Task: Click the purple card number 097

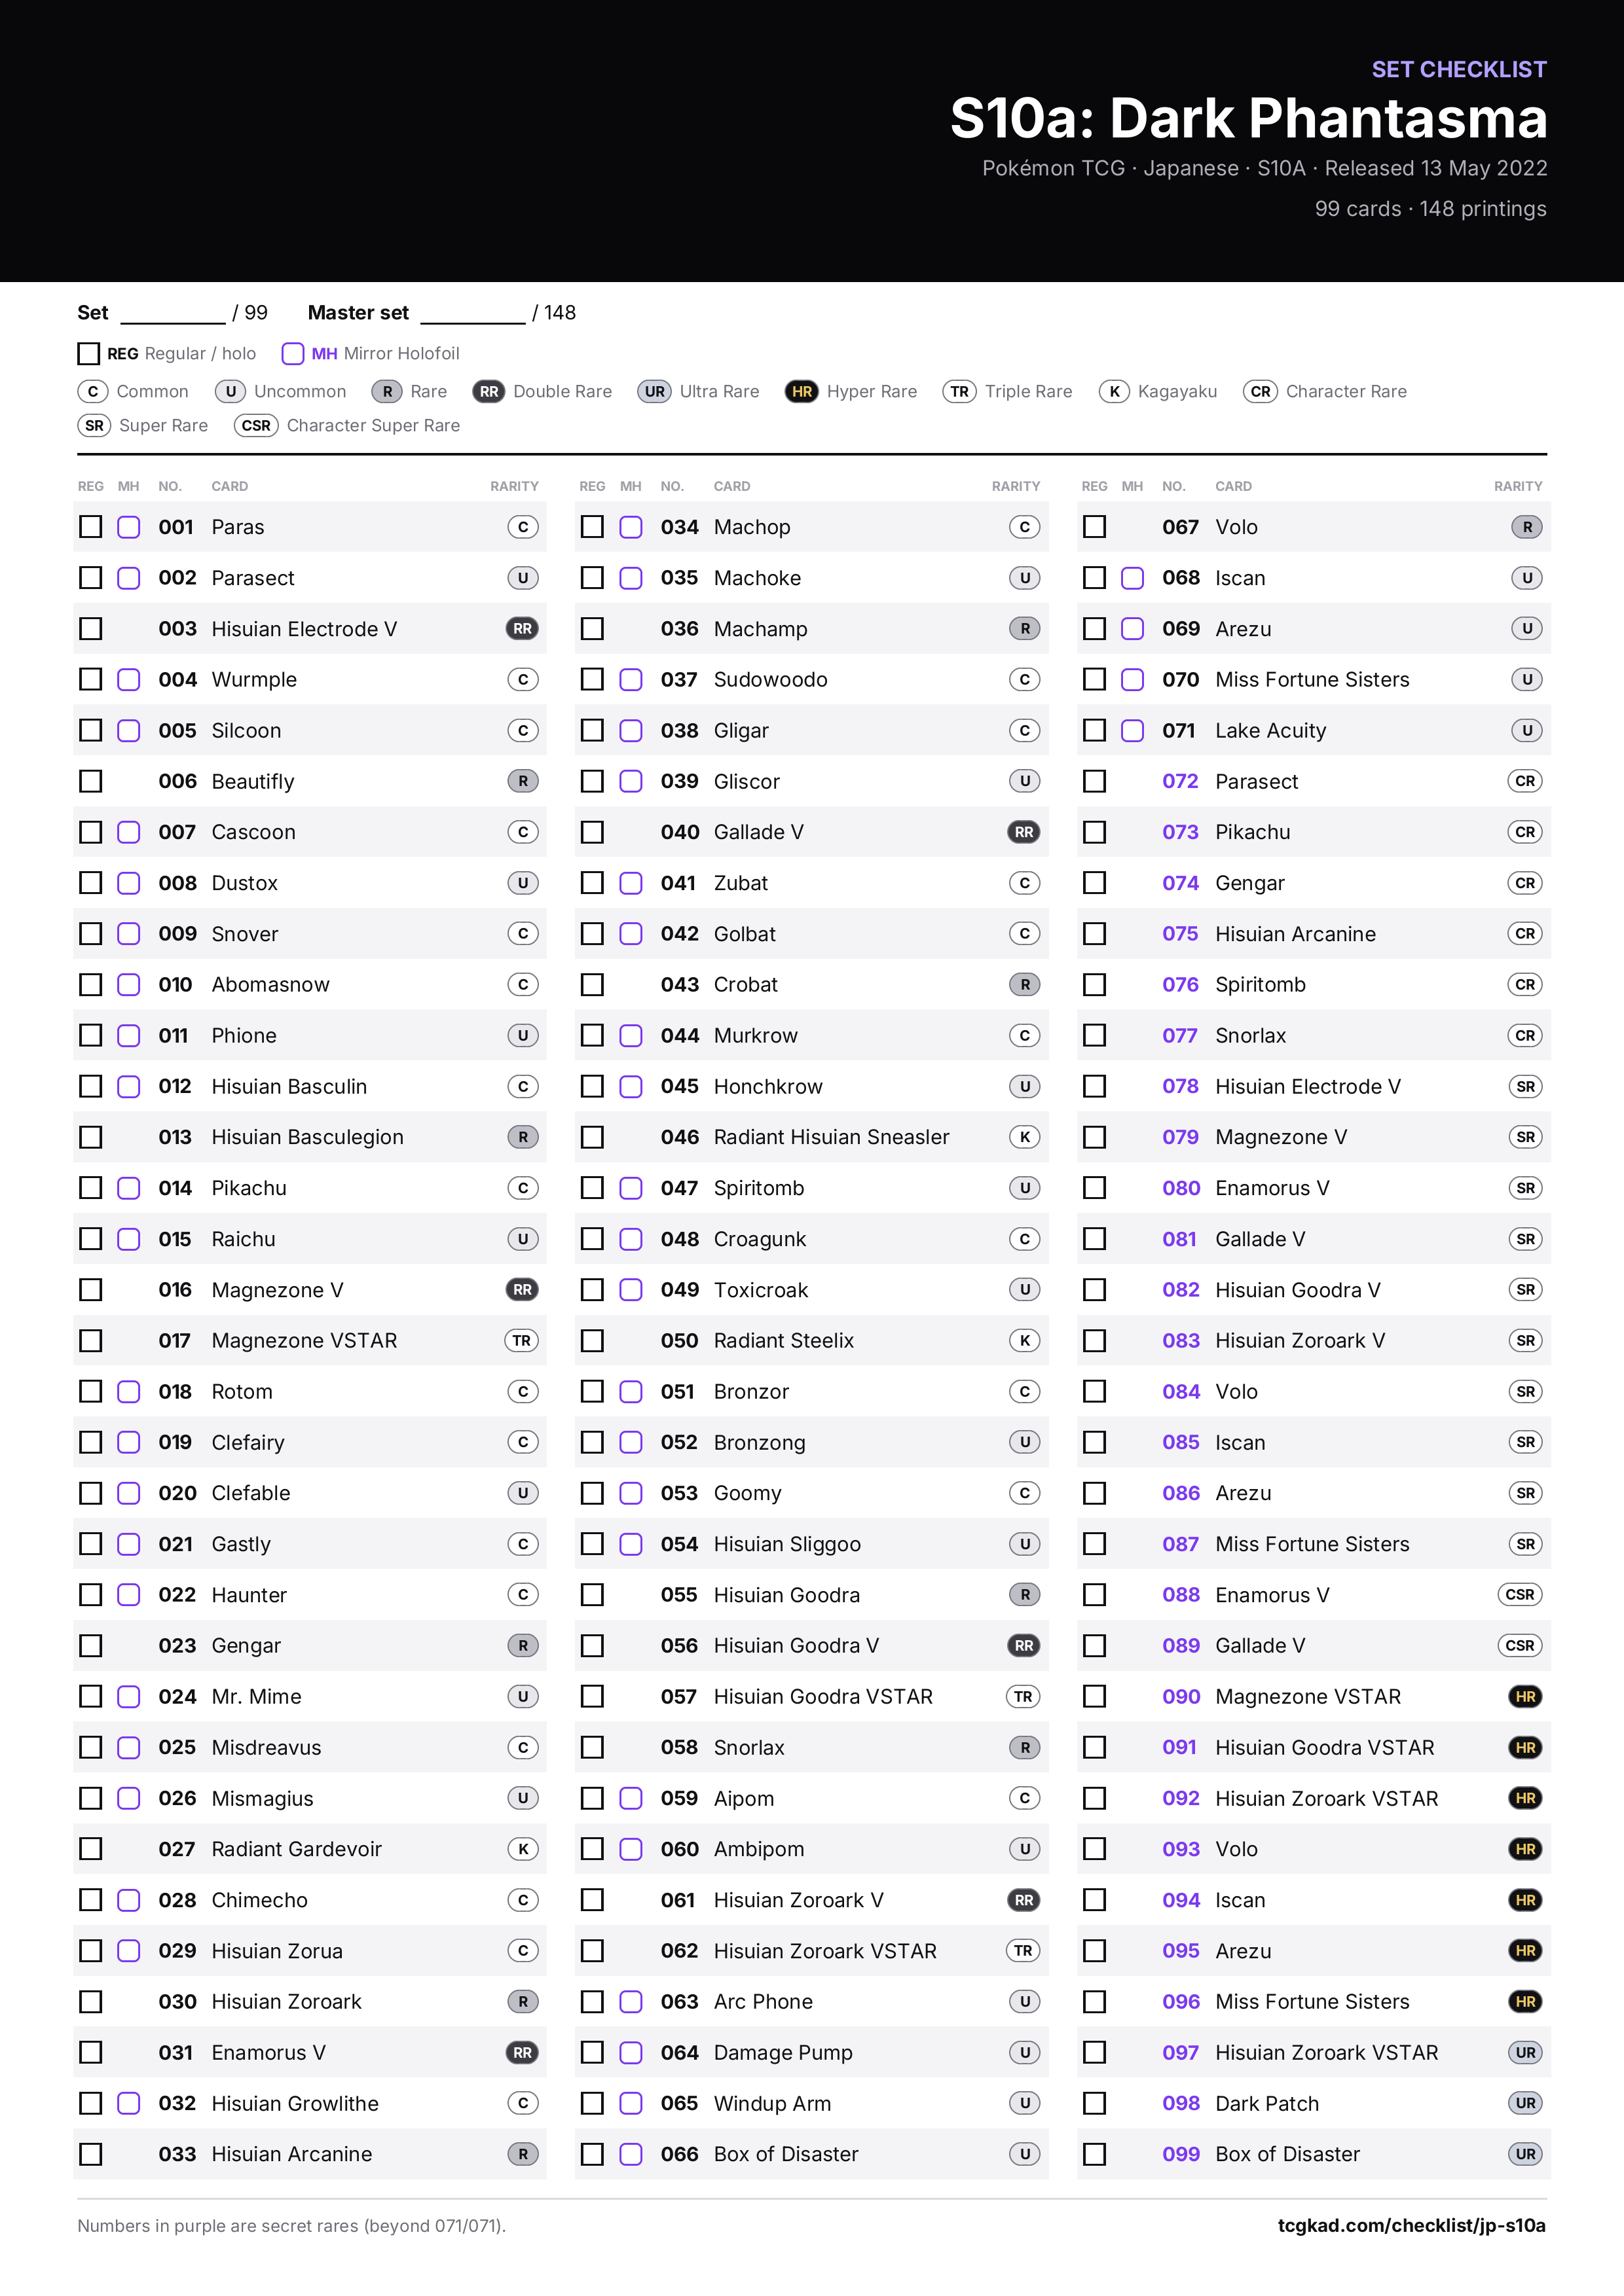Action: (x=1181, y=2053)
